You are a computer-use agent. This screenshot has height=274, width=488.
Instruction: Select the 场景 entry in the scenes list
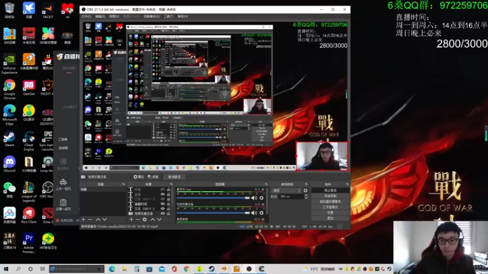point(102,189)
